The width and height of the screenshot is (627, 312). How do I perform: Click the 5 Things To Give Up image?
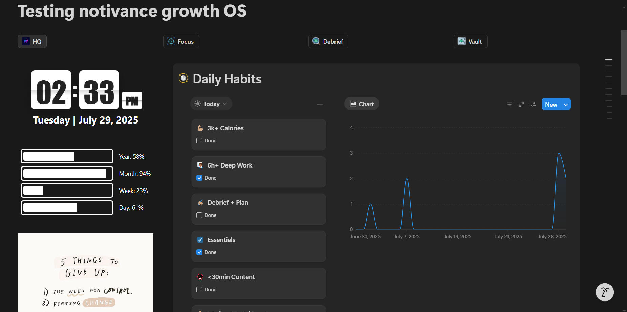coord(86,272)
